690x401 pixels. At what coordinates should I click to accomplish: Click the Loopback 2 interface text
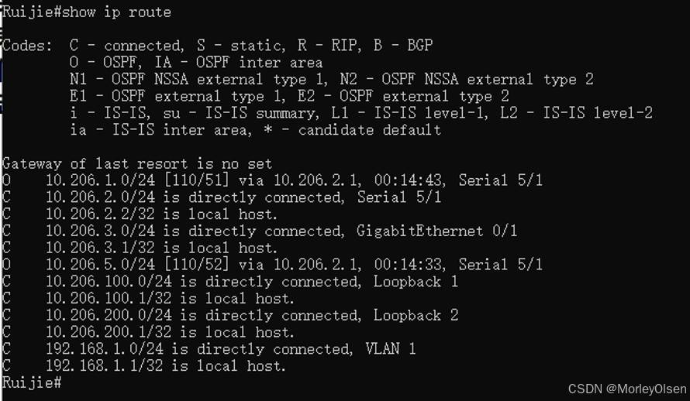(416, 315)
